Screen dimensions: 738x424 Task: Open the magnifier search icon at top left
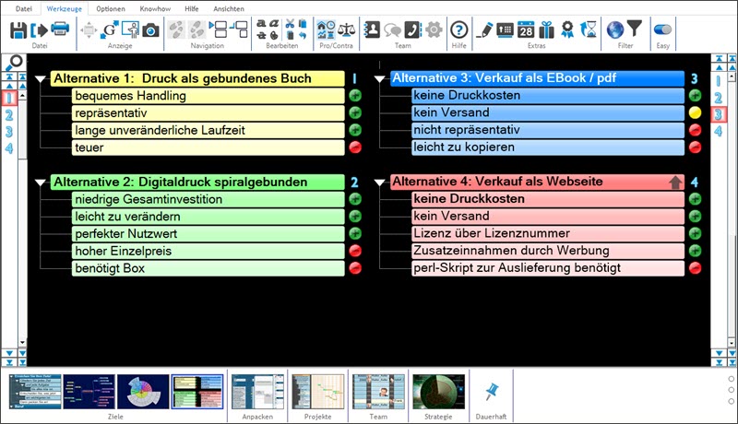click(x=15, y=63)
